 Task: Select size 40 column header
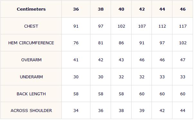click(121, 9)
